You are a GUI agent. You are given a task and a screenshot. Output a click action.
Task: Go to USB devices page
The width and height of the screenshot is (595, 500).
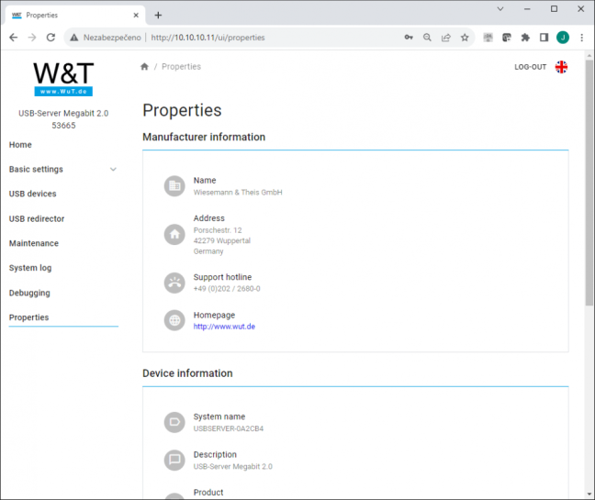click(x=33, y=194)
